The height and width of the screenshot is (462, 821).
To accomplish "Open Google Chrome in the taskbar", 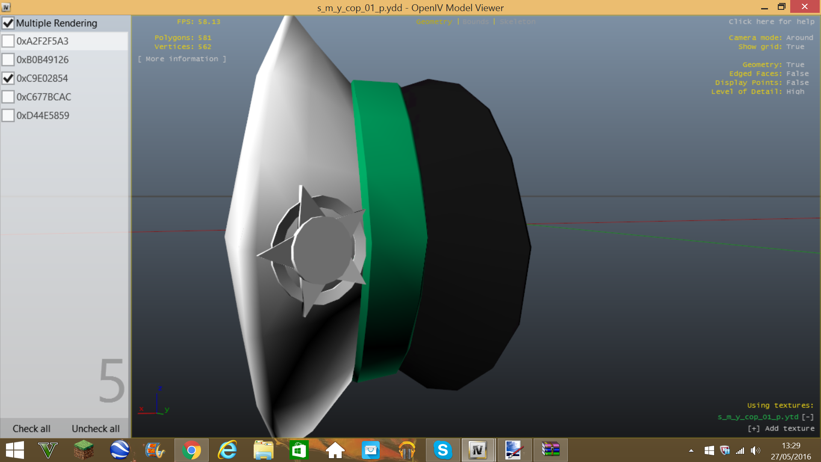I will coord(191,450).
